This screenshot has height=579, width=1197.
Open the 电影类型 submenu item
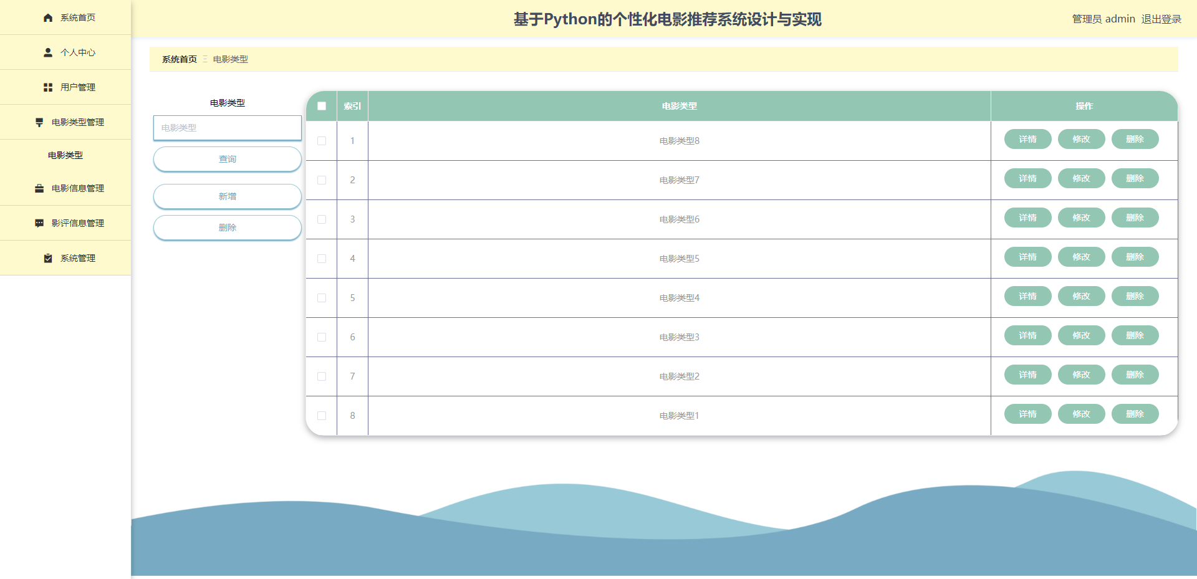click(65, 155)
